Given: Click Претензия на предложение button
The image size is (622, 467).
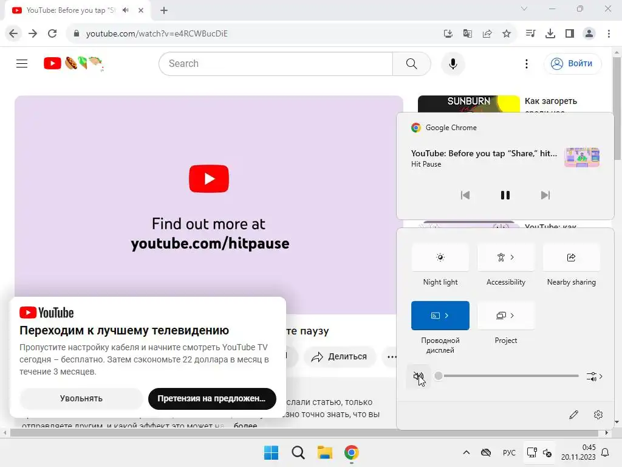Looking at the screenshot, I should coord(212,398).
